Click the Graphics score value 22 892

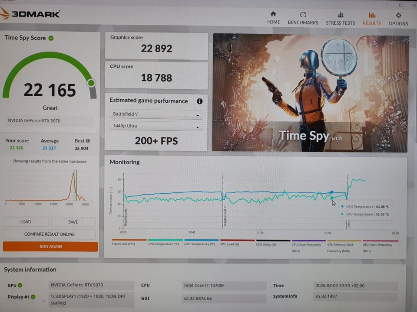click(156, 49)
